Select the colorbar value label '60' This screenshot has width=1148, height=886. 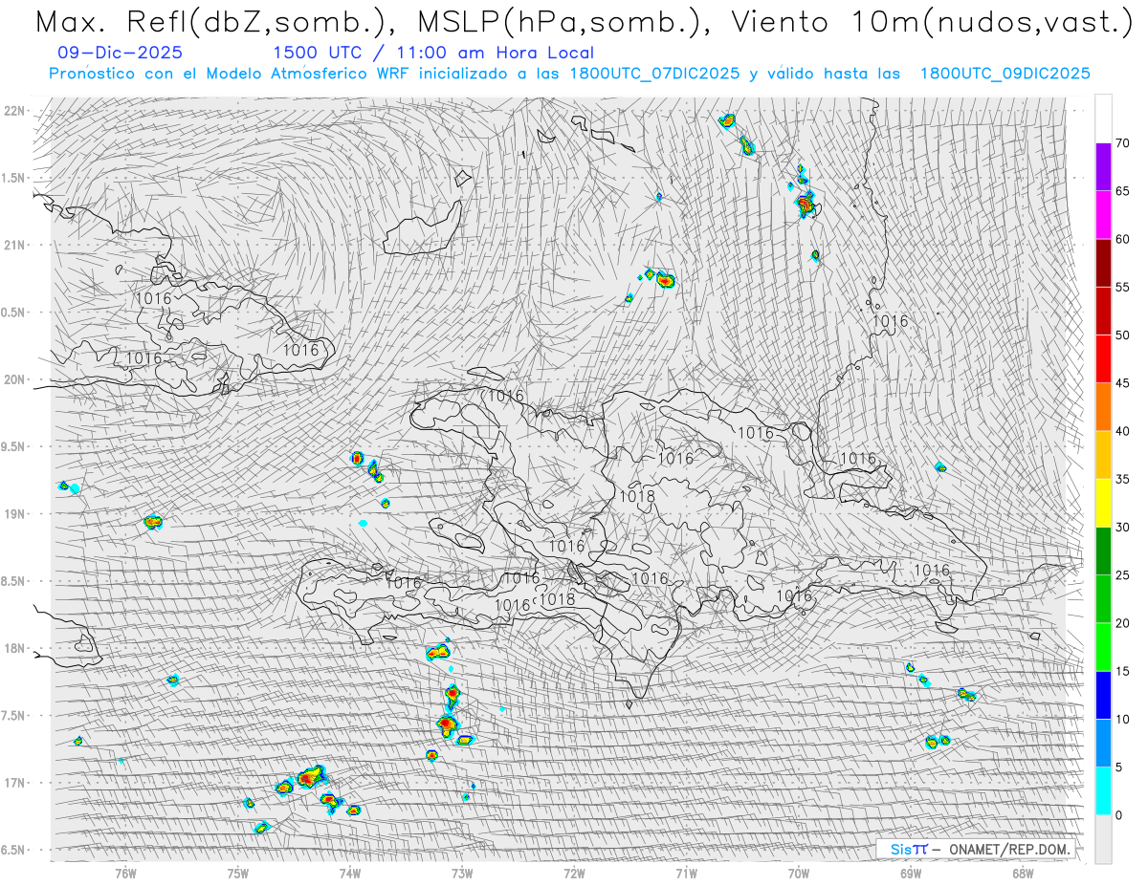pyautogui.click(x=1122, y=239)
